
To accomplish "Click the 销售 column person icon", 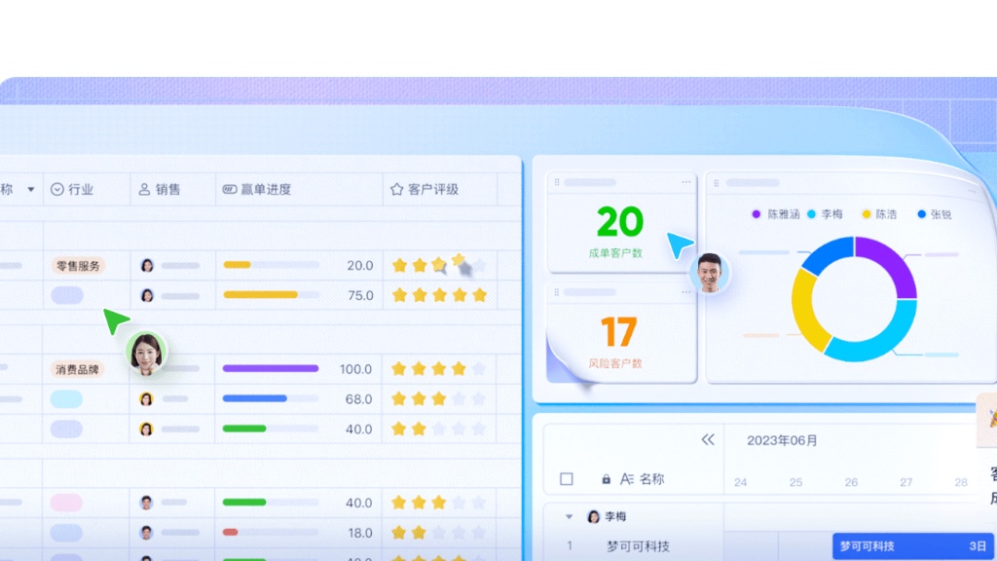I will pyautogui.click(x=144, y=189).
